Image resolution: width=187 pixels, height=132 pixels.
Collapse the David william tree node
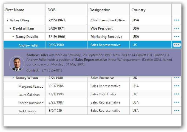pyautogui.click(x=10, y=28)
